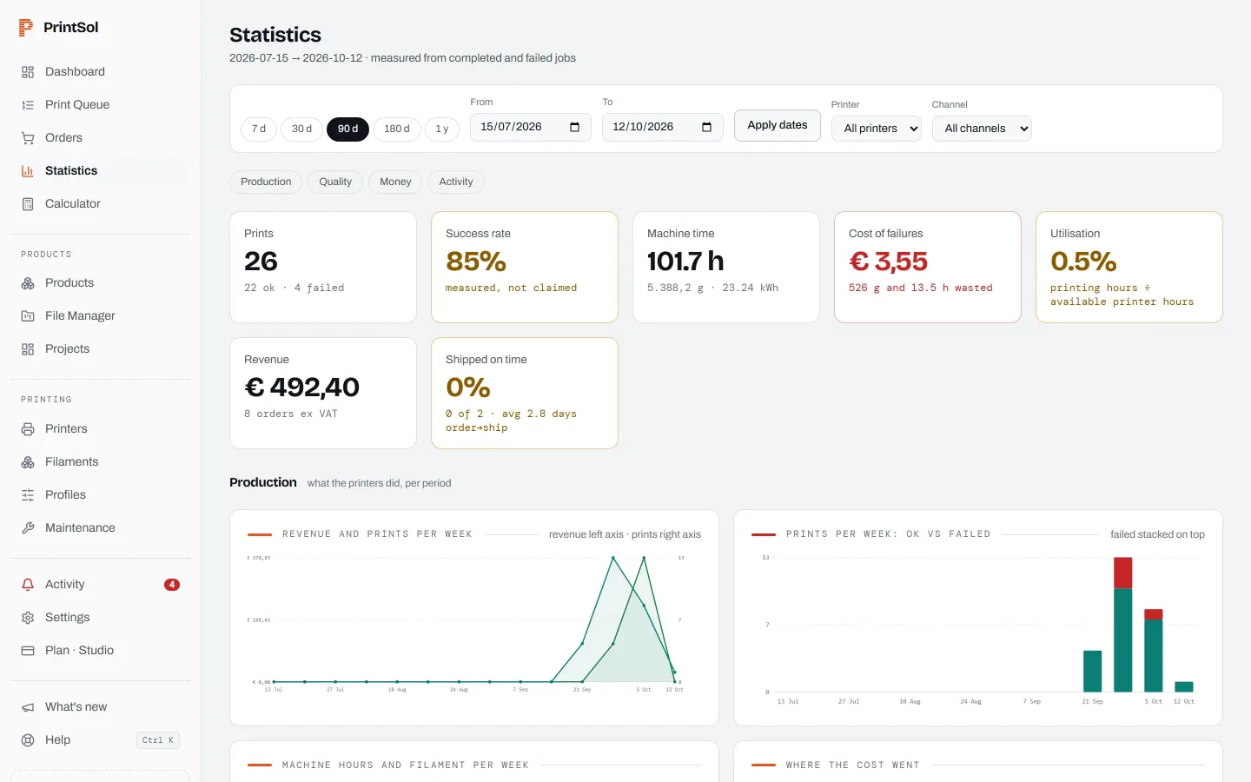Select the 180 d range option

(x=397, y=129)
